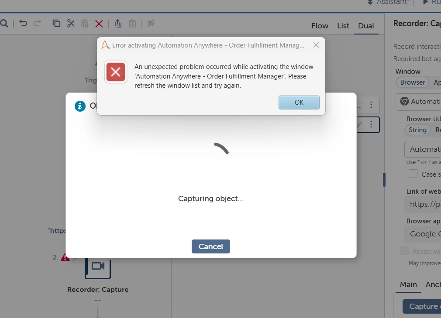Toggle the disable action icon in toolbar

click(151, 23)
